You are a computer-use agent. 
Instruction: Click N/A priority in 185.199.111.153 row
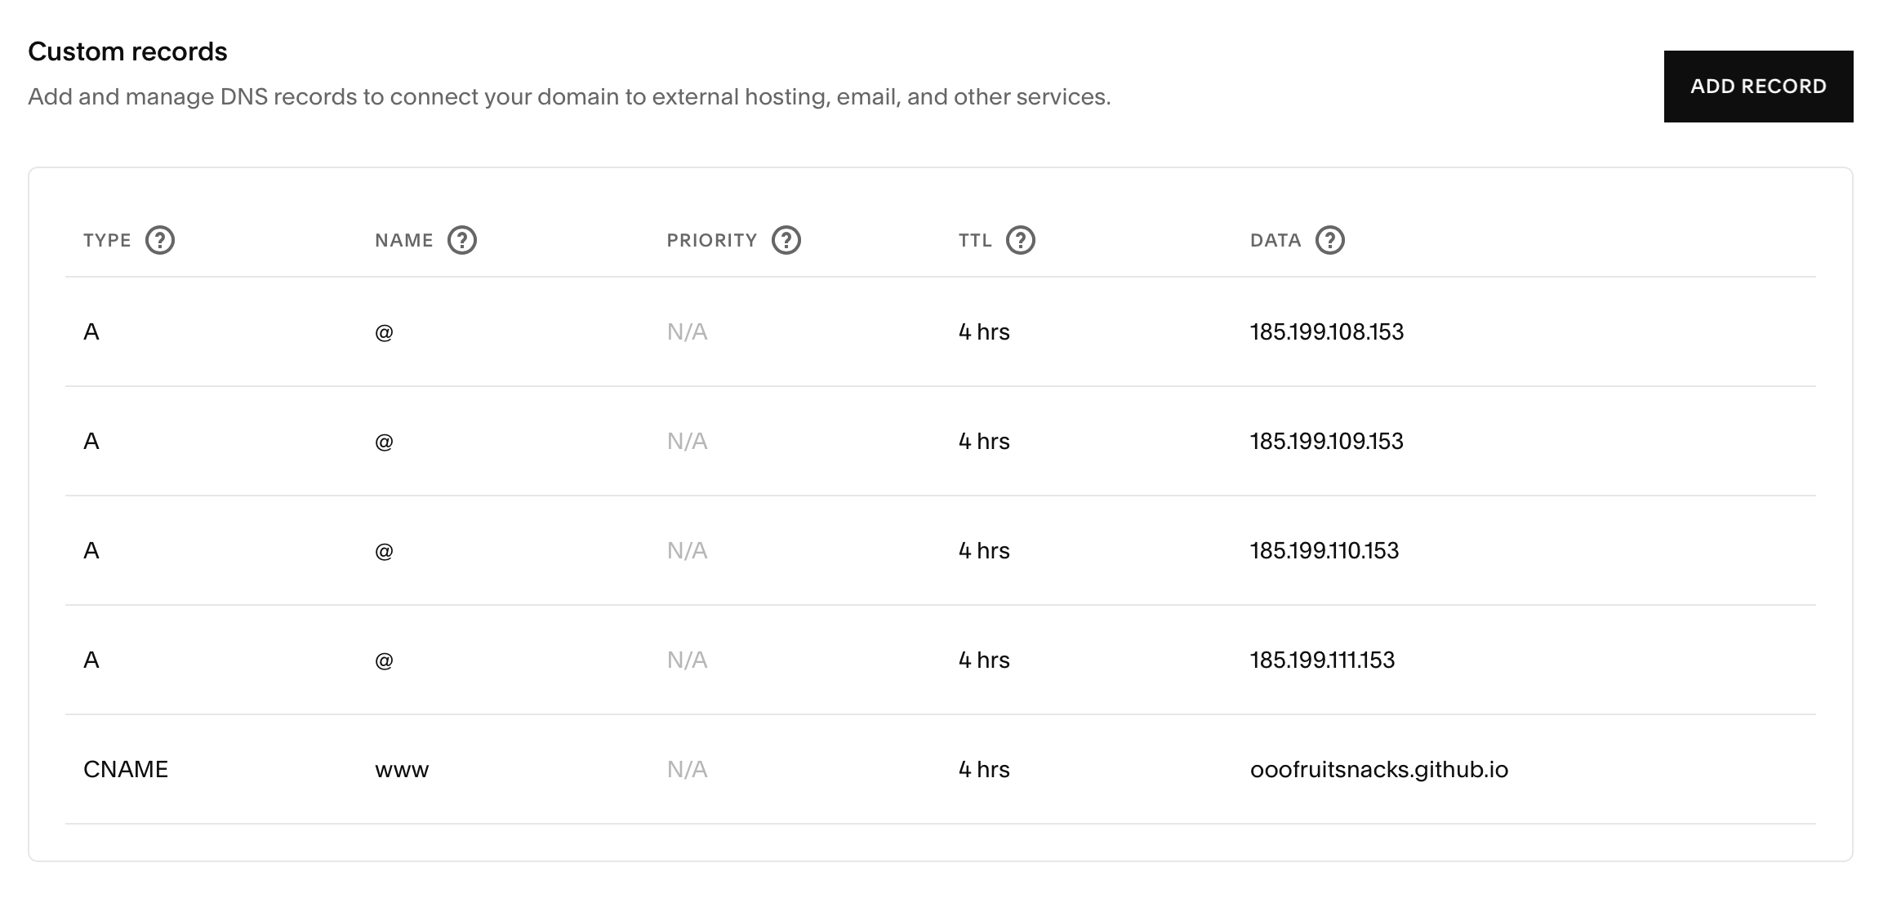point(687,660)
